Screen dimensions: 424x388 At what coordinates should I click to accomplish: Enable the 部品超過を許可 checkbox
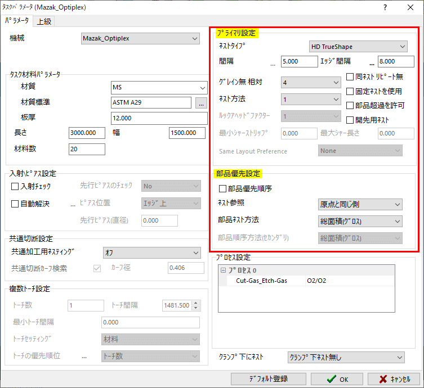point(350,105)
